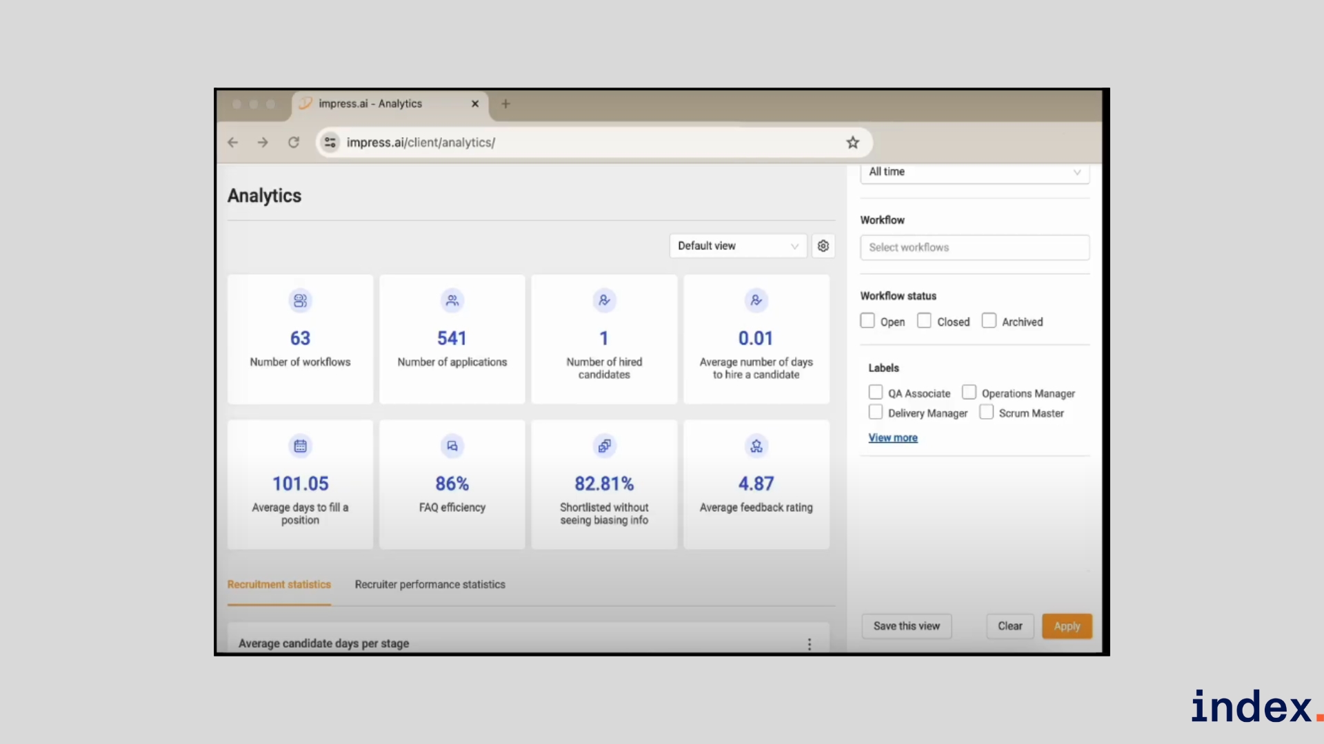Image resolution: width=1324 pixels, height=744 pixels.
Task: Open chart options three-dot menu
Action: tap(809, 643)
